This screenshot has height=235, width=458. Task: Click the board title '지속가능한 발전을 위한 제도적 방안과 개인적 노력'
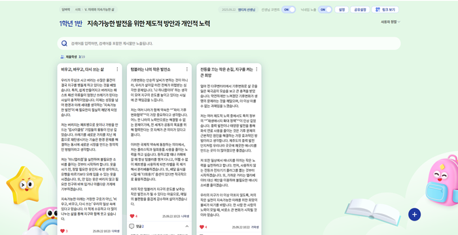(149, 23)
